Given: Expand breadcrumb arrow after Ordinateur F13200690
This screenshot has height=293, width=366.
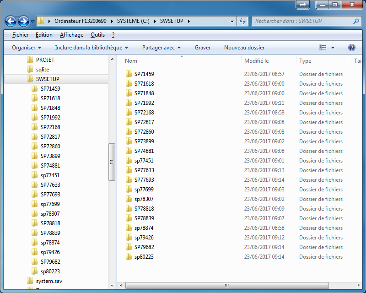Looking at the screenshot, I should click(112, 21).
